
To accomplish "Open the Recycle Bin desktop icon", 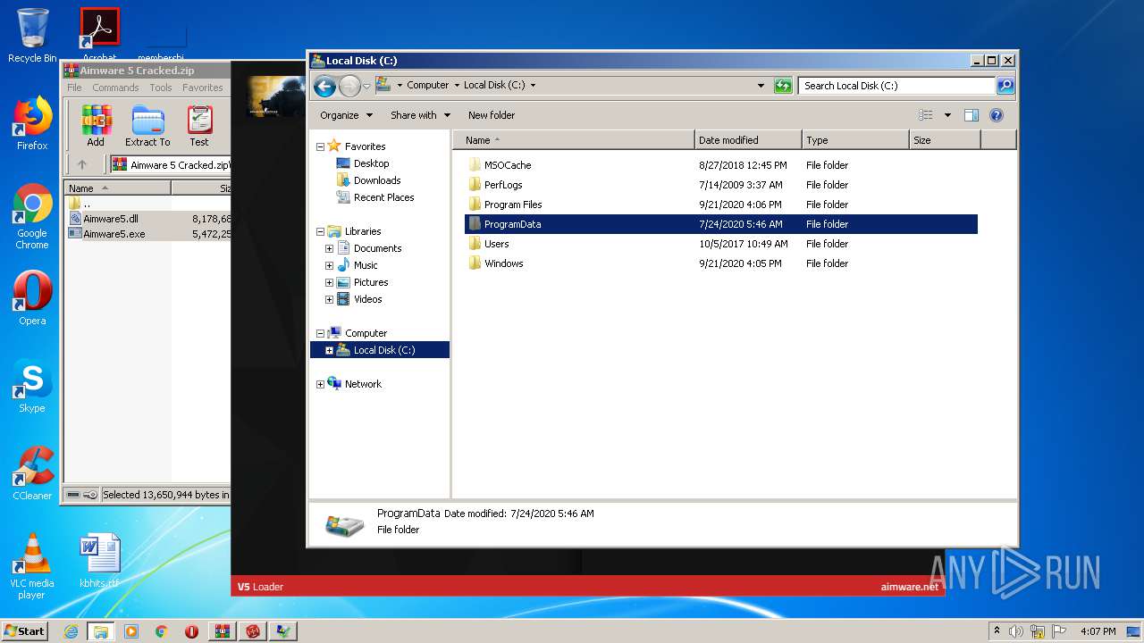I will coord(32,36).
